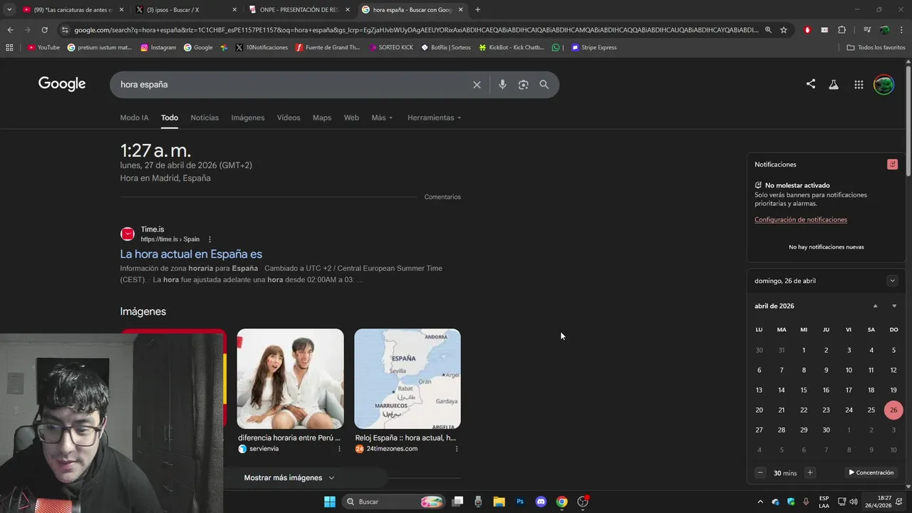
Task: Open the Más search filter dropdown
Action: pos(382,118)
